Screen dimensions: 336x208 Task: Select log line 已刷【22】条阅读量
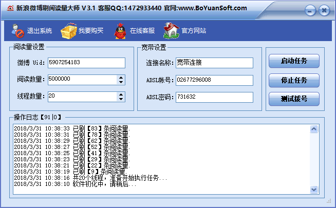(x=72, y=165)
